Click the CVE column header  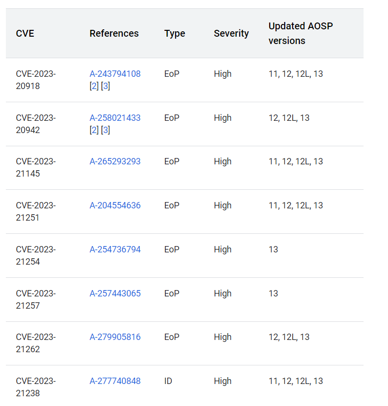[25, 33]
